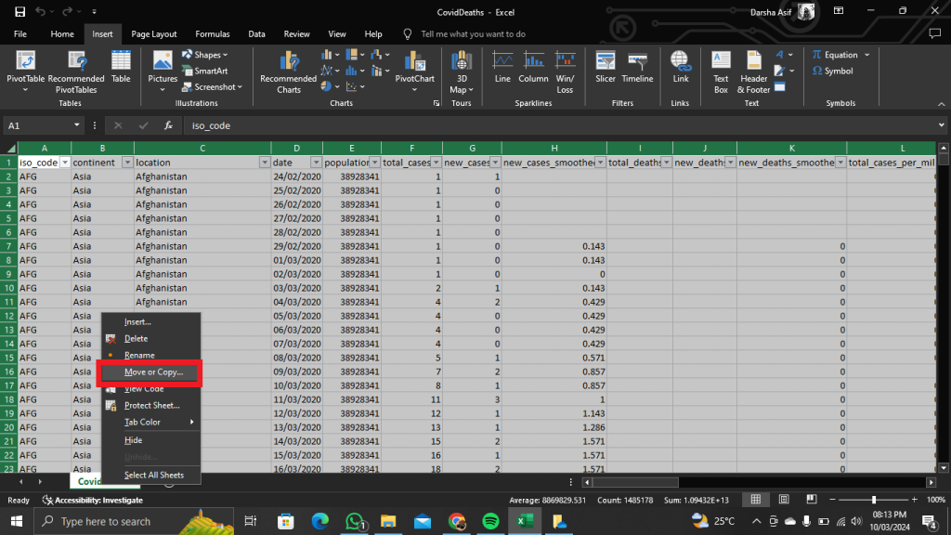Insert a 3D Map
The image size is (951, 535).
click(462, 73)
